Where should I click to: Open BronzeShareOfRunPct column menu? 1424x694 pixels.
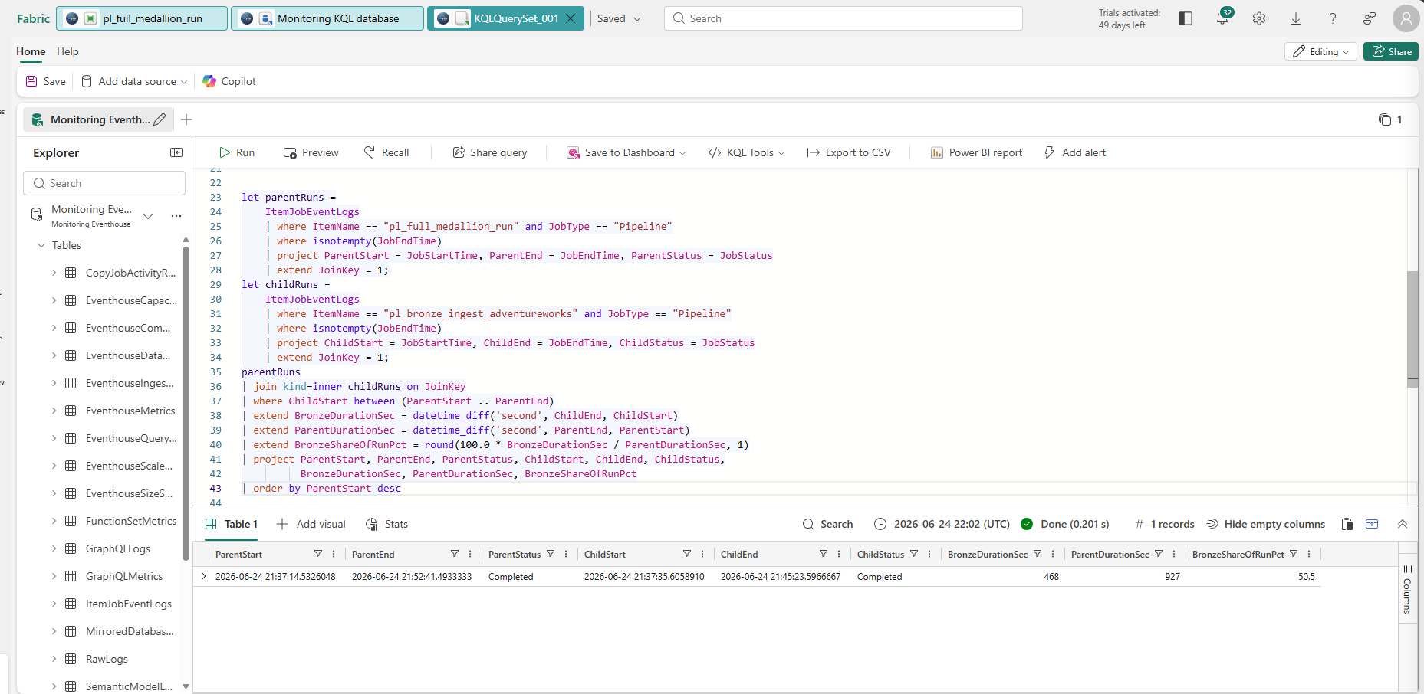(1309, 554)
